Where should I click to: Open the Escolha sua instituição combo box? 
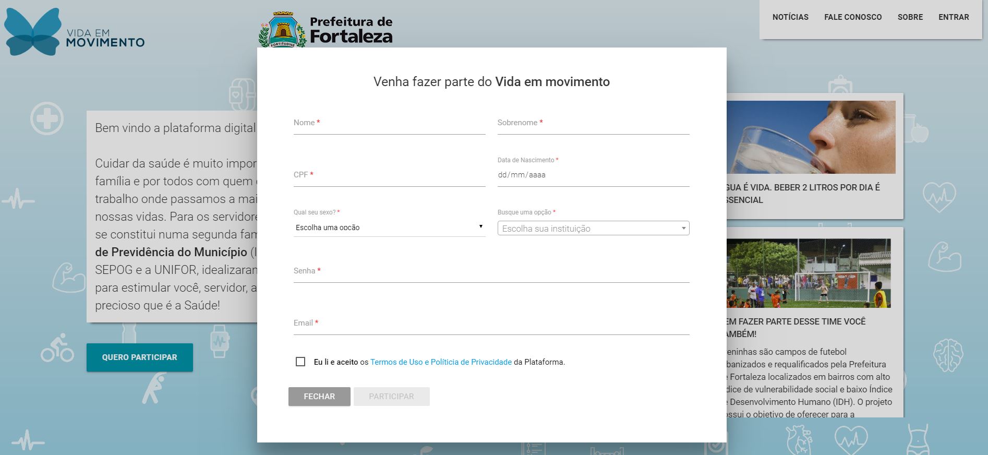(x=593, y=229)
